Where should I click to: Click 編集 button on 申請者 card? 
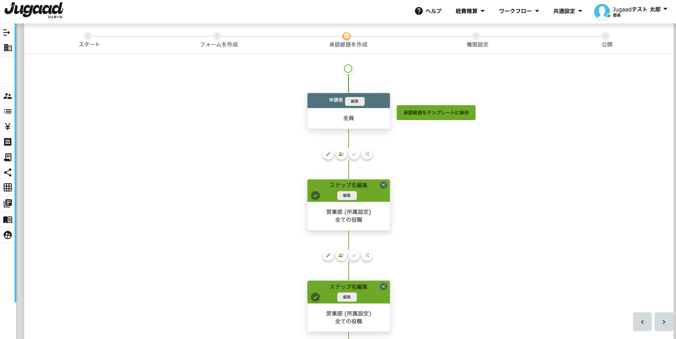click(x=355, y=101)
